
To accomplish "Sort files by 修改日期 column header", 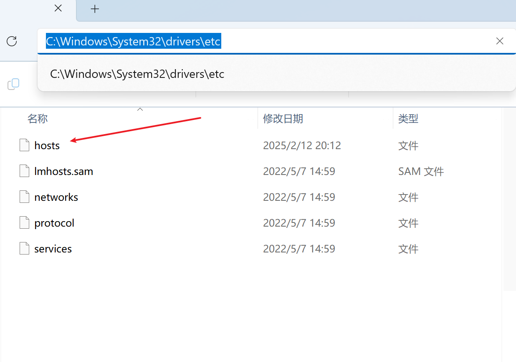I will point(283,119).
